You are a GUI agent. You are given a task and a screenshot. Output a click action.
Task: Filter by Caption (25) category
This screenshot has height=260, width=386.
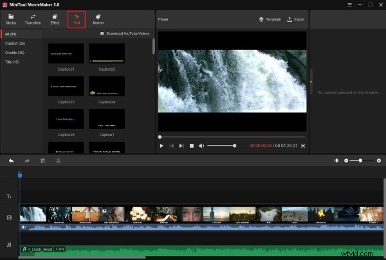(15, 44)
